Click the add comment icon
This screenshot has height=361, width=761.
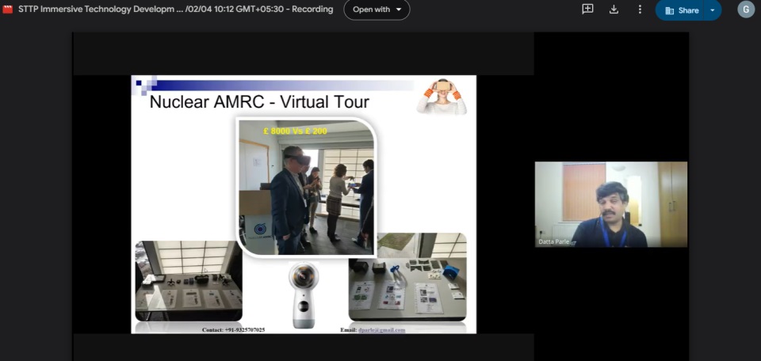pos(587,9)
